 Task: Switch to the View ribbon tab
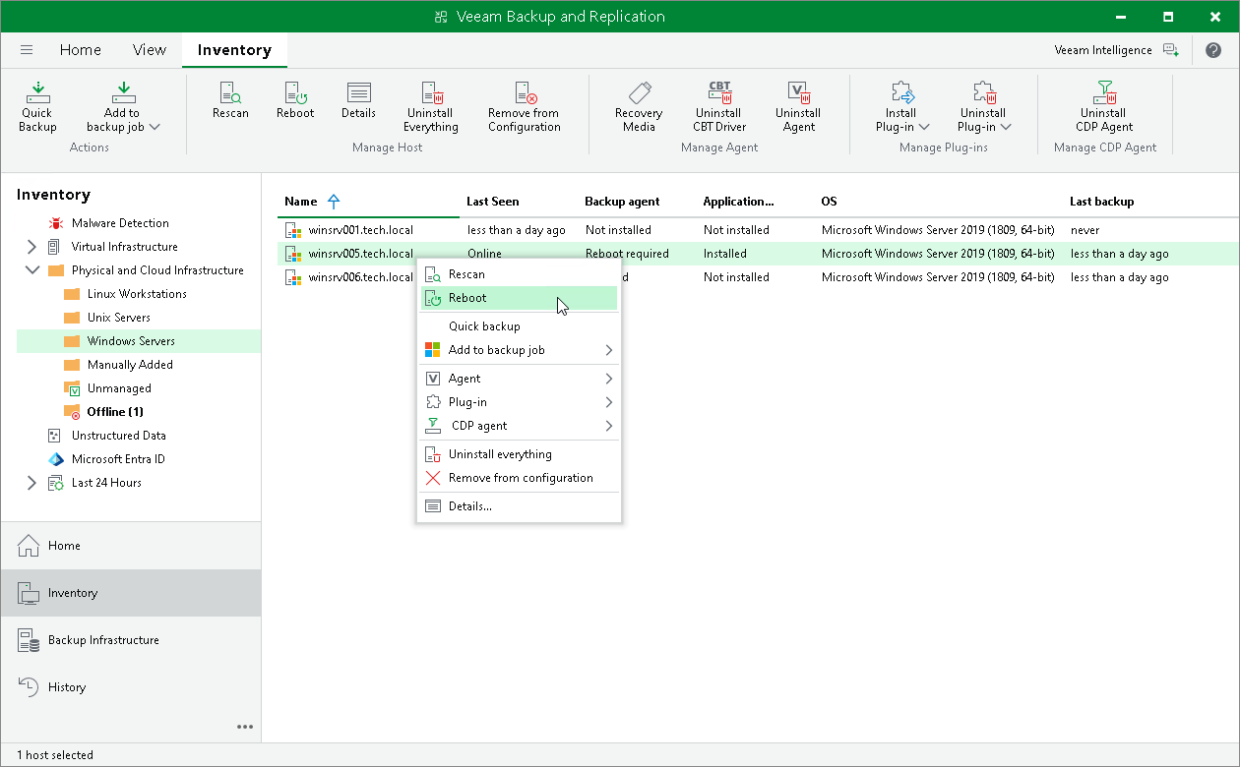coord(150,50)
